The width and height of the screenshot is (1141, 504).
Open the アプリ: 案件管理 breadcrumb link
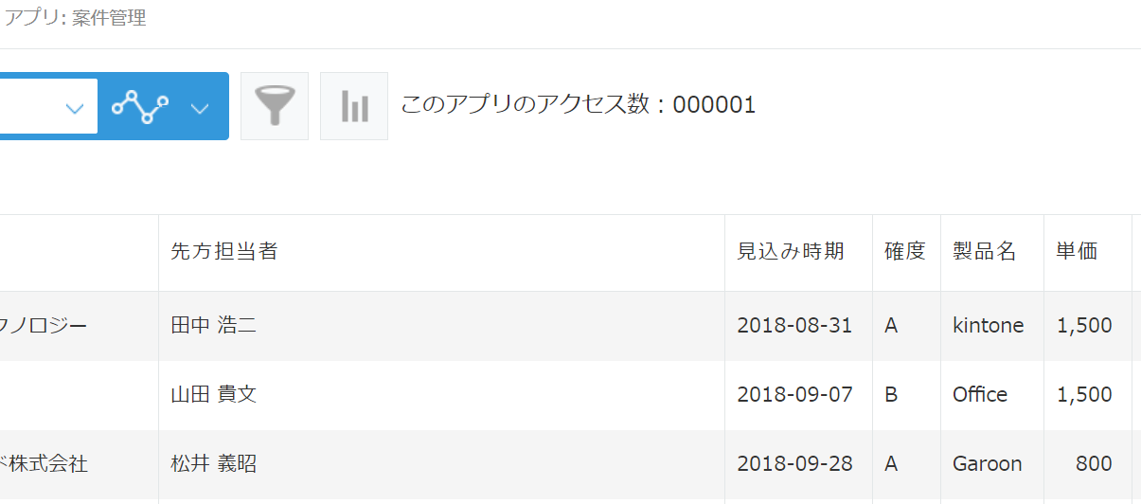pyautogui.click(x=76, y=18)
